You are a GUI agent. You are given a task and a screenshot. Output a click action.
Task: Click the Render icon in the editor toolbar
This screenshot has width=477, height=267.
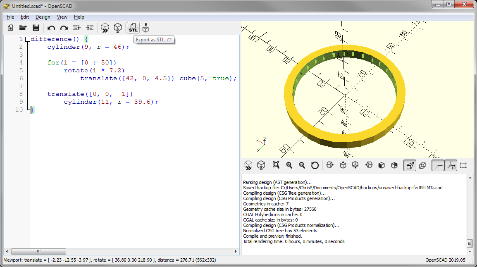[118, 28]
